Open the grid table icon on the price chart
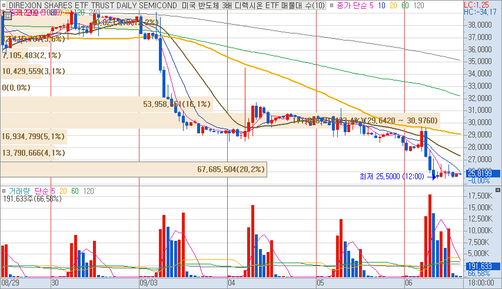Image resolution: width=502 pixels, height=289 pixels. click(x=8, y=15)
